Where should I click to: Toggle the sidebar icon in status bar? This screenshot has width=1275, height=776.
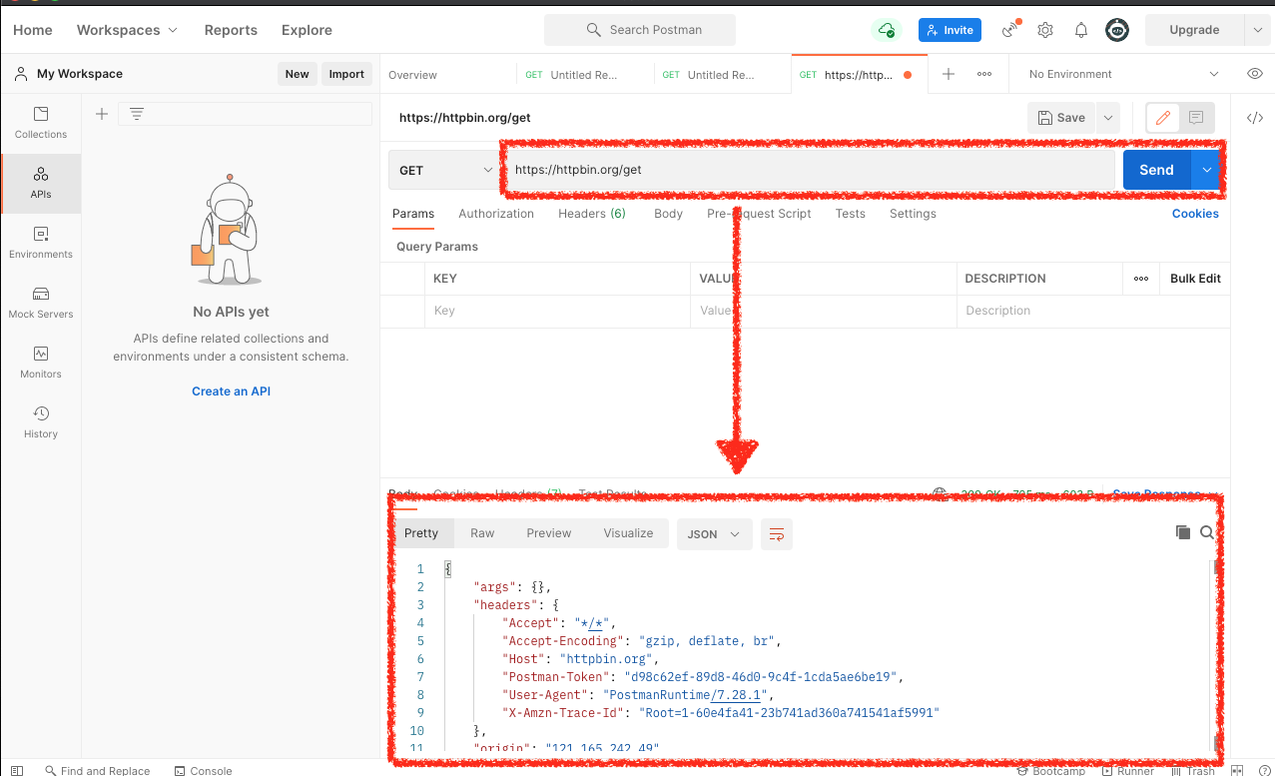(x=18, y=770)
